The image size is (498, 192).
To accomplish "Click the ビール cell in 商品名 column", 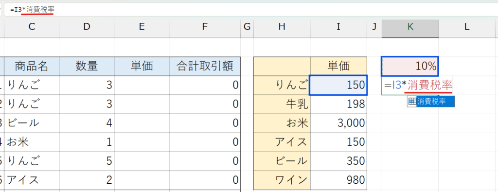I will 32,123.
